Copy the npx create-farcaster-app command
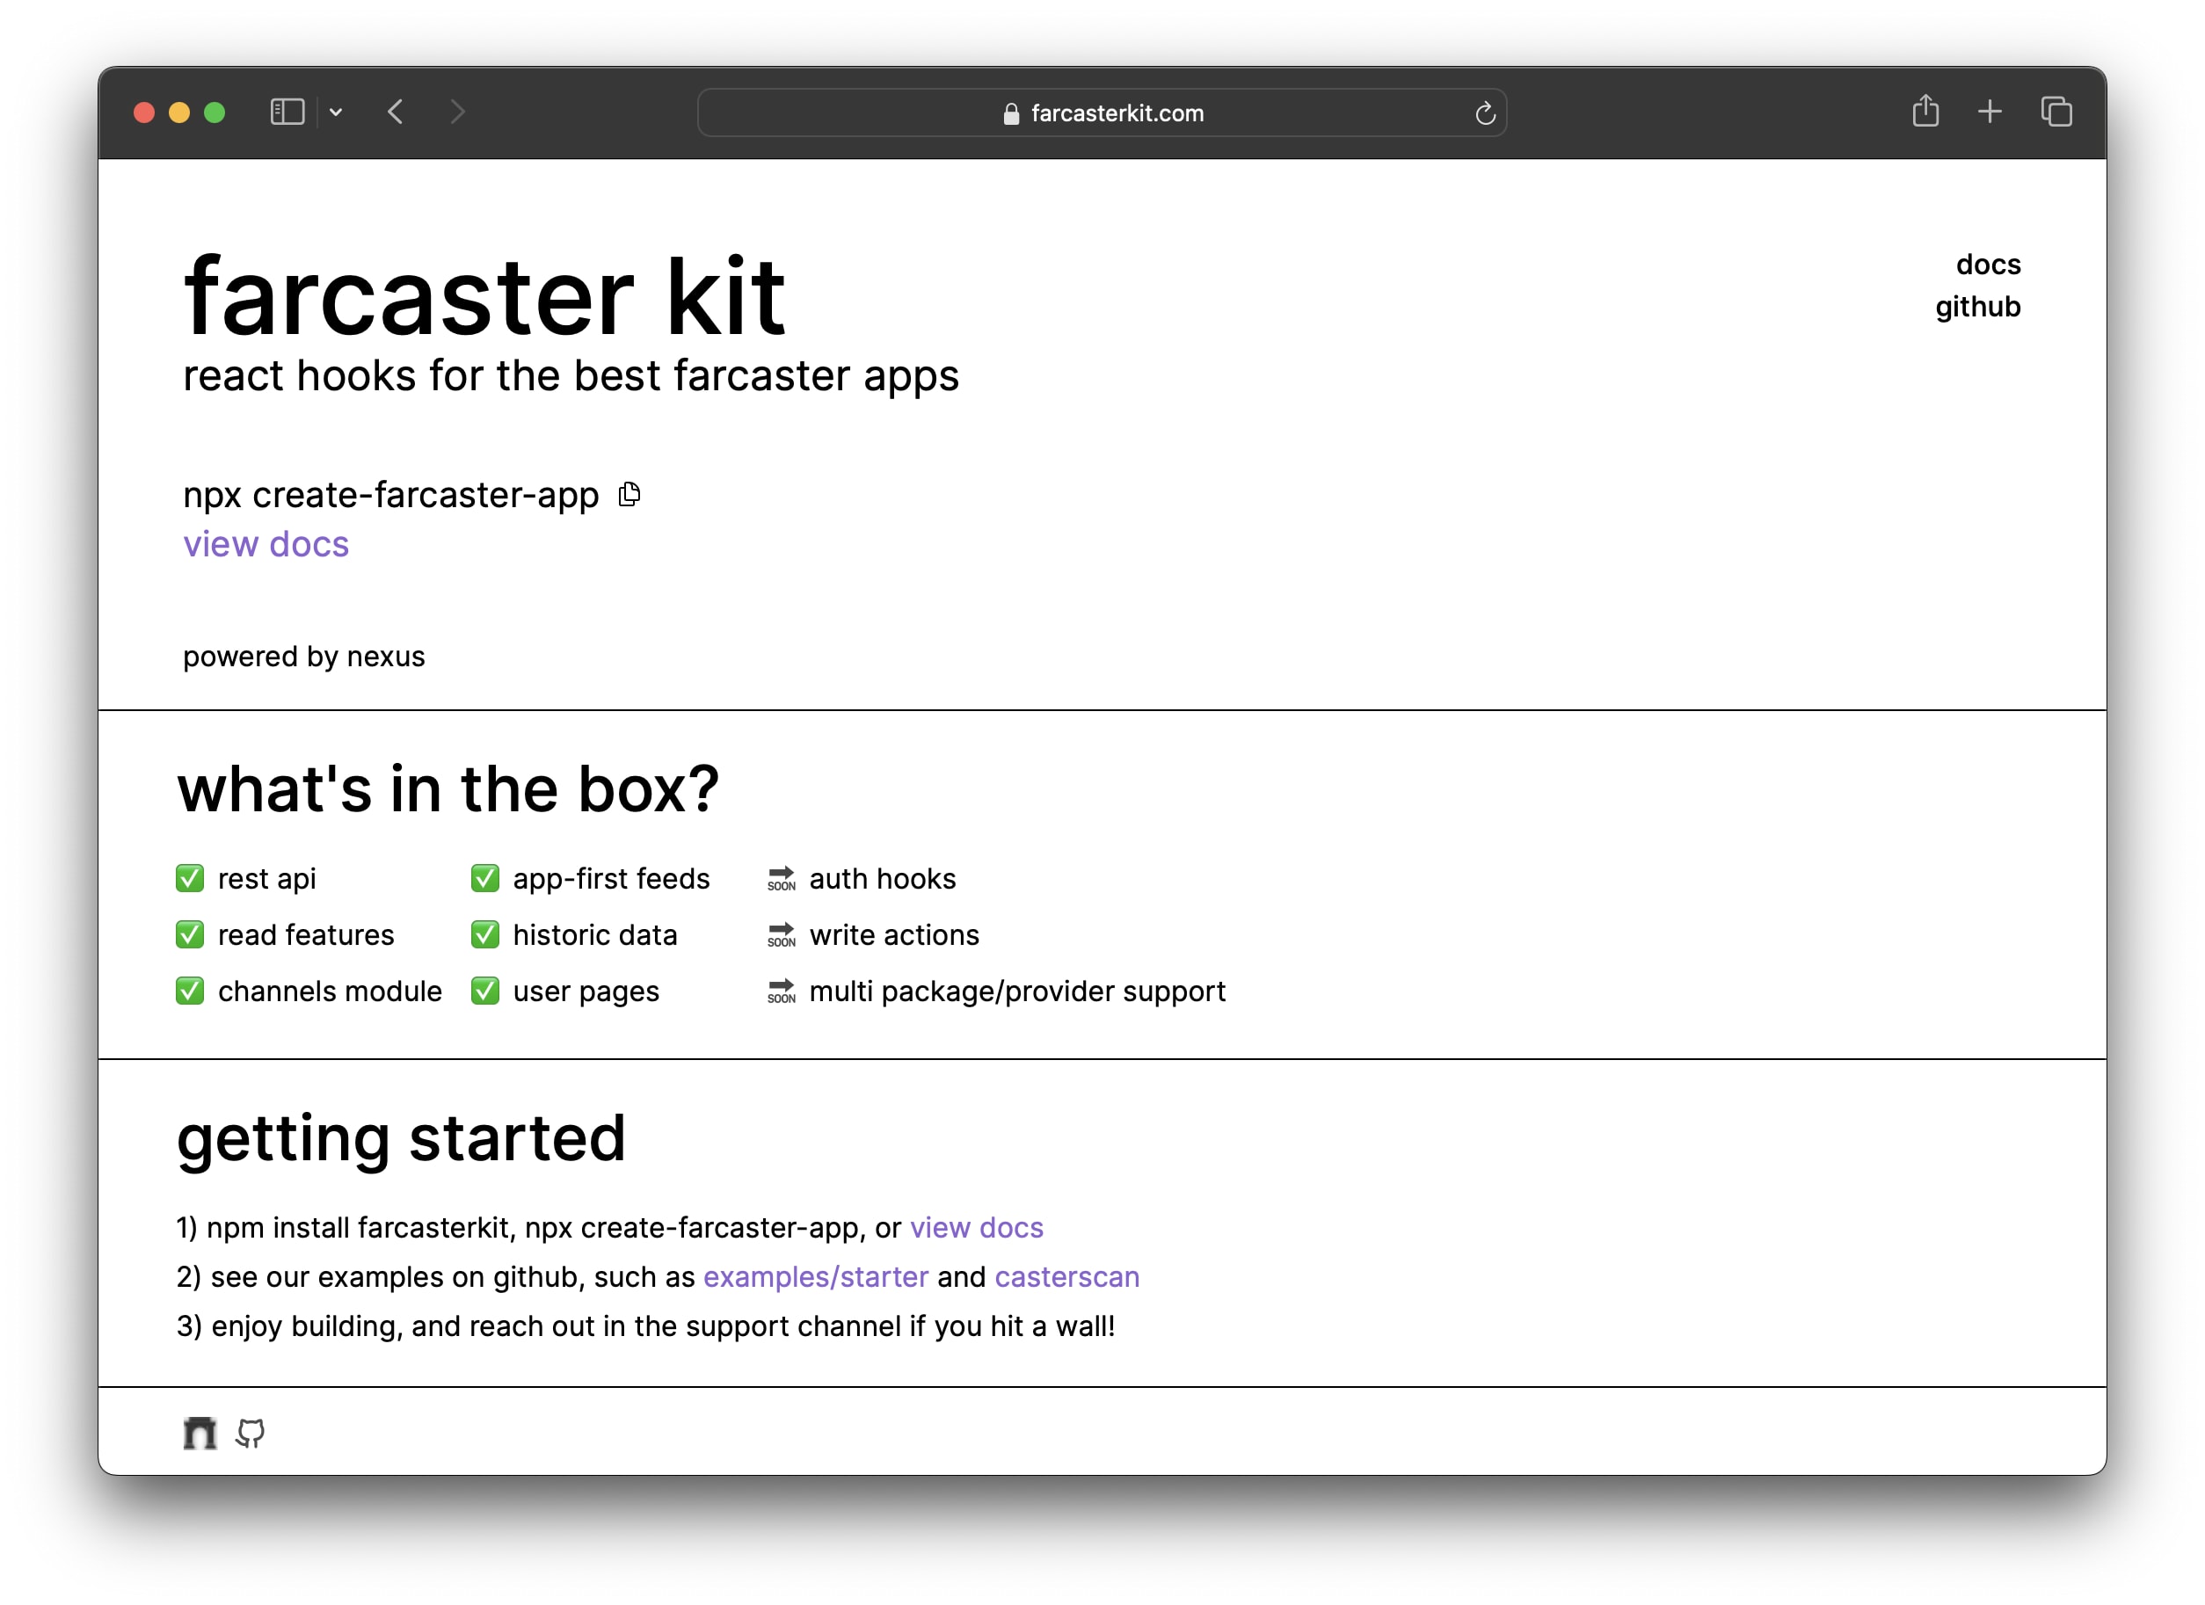2205x1605 pixels. (630, 495)
